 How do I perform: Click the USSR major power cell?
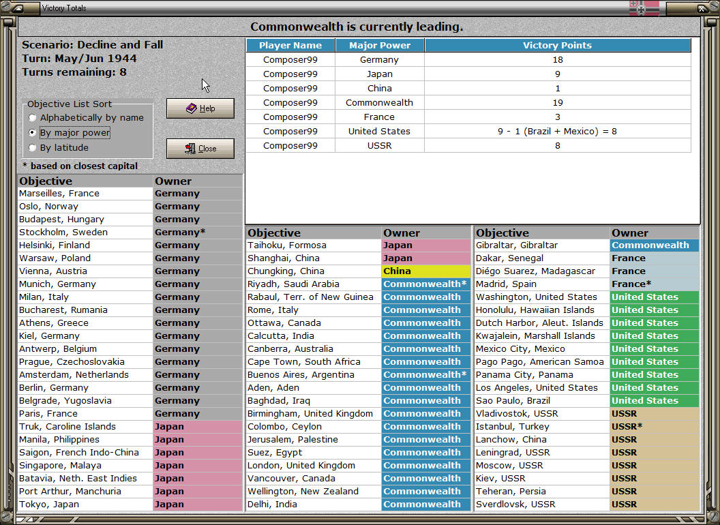[380, 146]
